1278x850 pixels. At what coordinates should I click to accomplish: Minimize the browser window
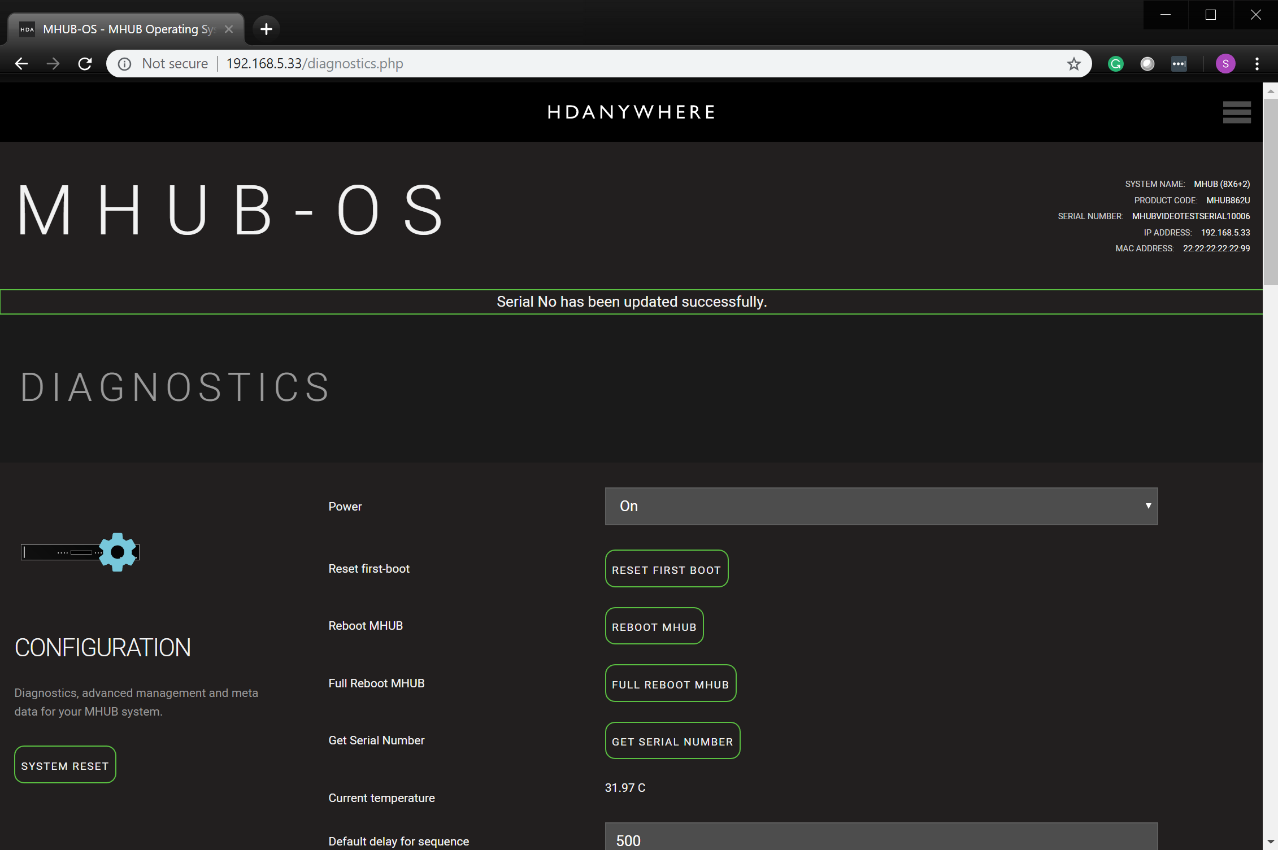pyautogui.click(x=1166, y=15)
